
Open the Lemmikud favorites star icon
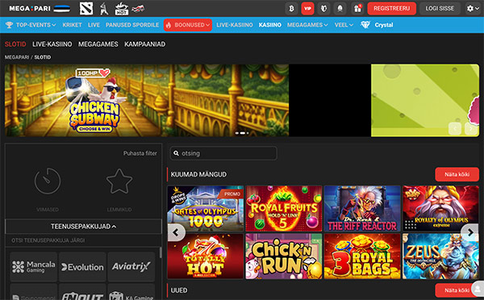(119, 181)
